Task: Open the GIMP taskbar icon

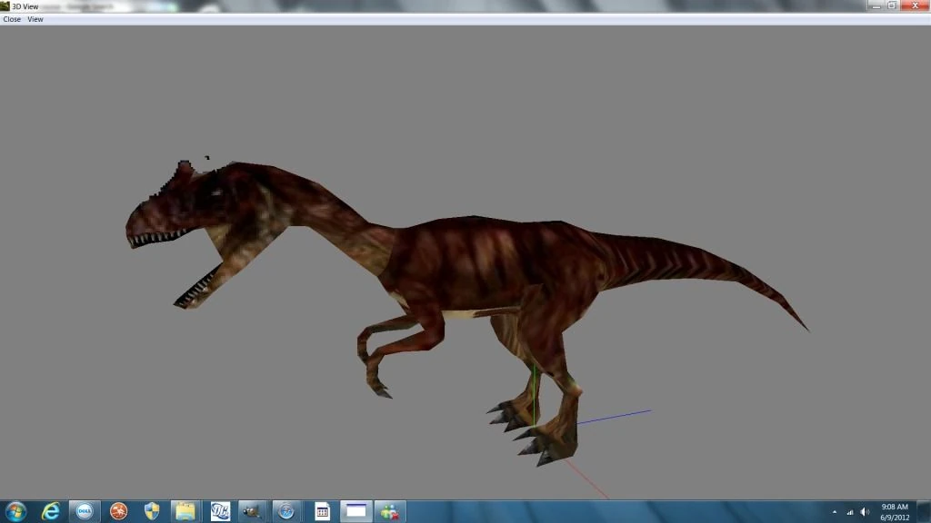Action: (x=252, y=511)
